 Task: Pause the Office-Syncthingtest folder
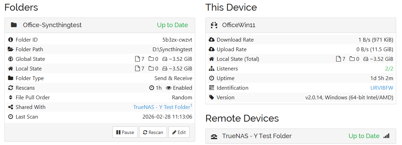(x=125, y=132)
